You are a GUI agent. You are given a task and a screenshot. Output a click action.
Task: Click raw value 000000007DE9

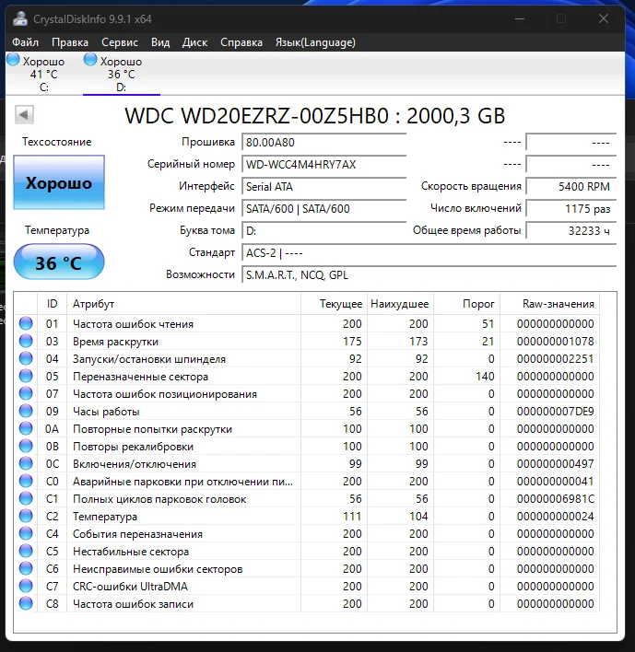[555, 412]
